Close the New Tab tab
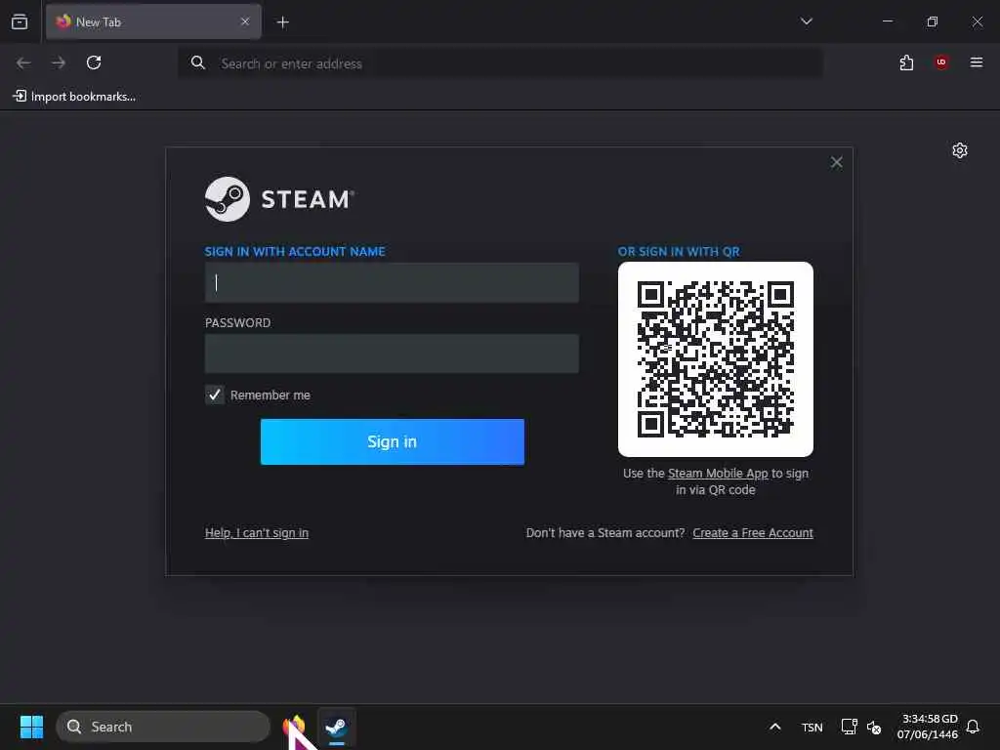Screen dimensions: 1000x750 pyautogui.click(x=245, y=21)
